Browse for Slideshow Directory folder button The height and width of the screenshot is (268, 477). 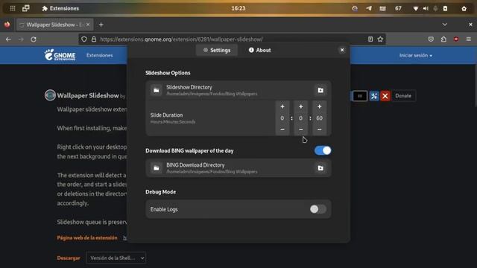point(320,90)
